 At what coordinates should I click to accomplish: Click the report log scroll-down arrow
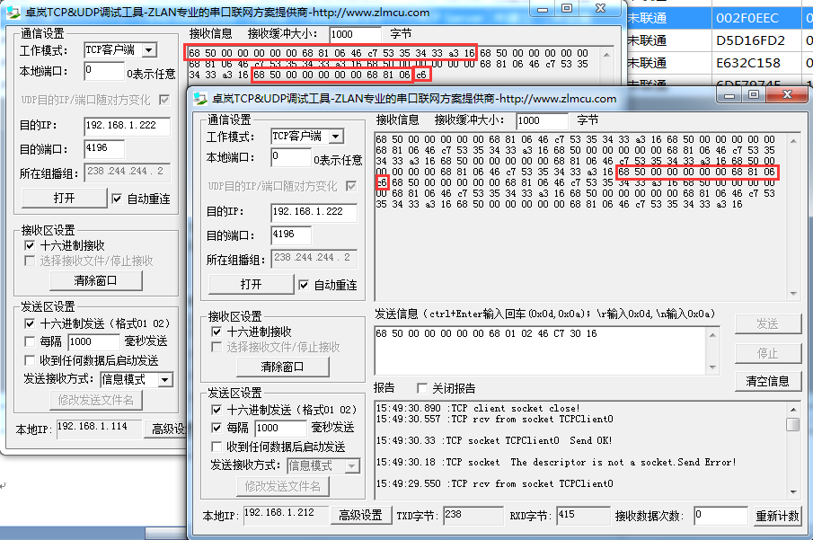point(792,491)
